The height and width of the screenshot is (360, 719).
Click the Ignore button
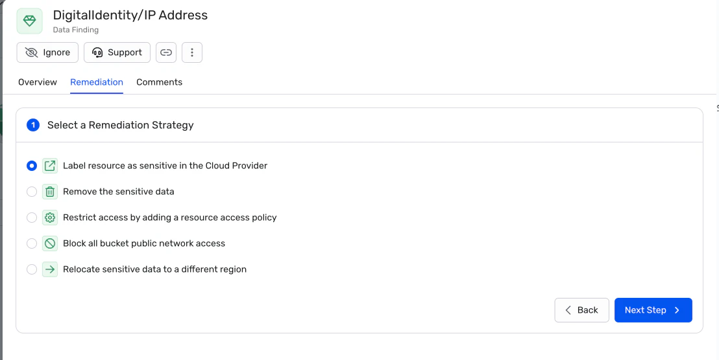[47, 52]
